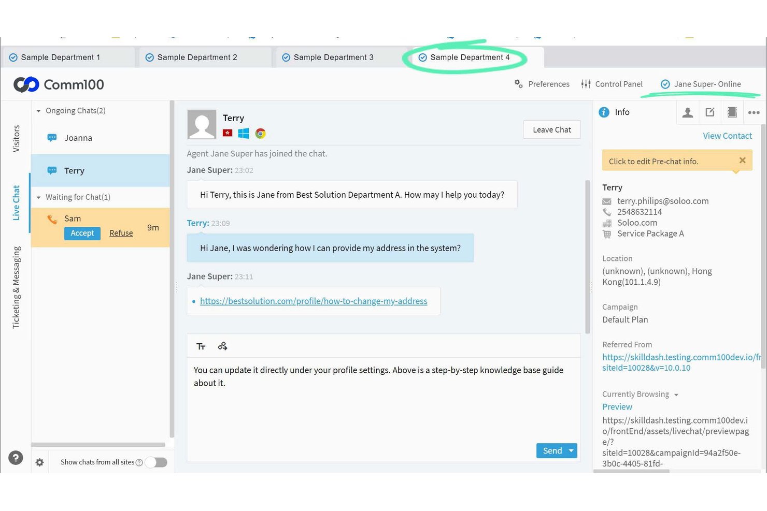
Task: Open Joanna's chat
Action: click(100, 138)
